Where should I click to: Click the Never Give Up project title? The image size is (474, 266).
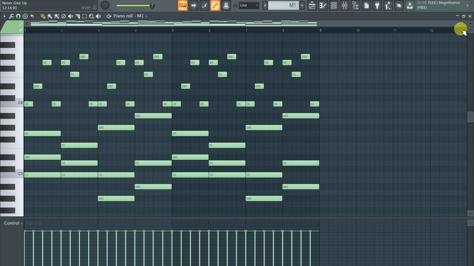point(14,3)
